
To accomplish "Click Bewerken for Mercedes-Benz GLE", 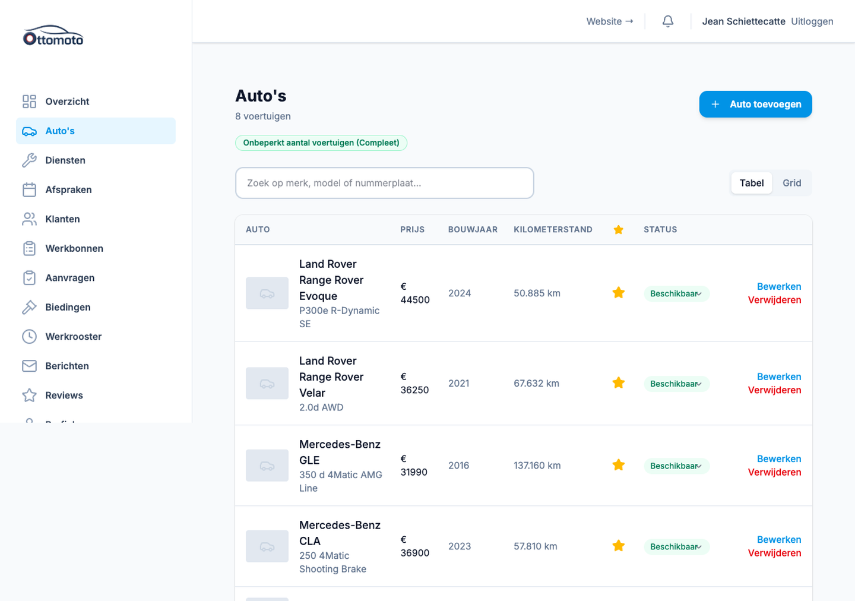I will 779,458.
